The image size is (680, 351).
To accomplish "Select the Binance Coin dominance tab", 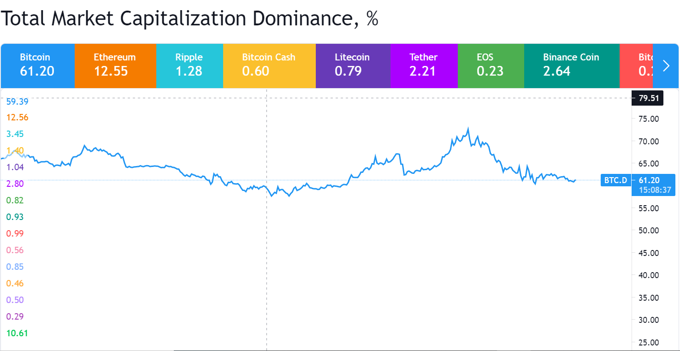I will tap(572, 65).
